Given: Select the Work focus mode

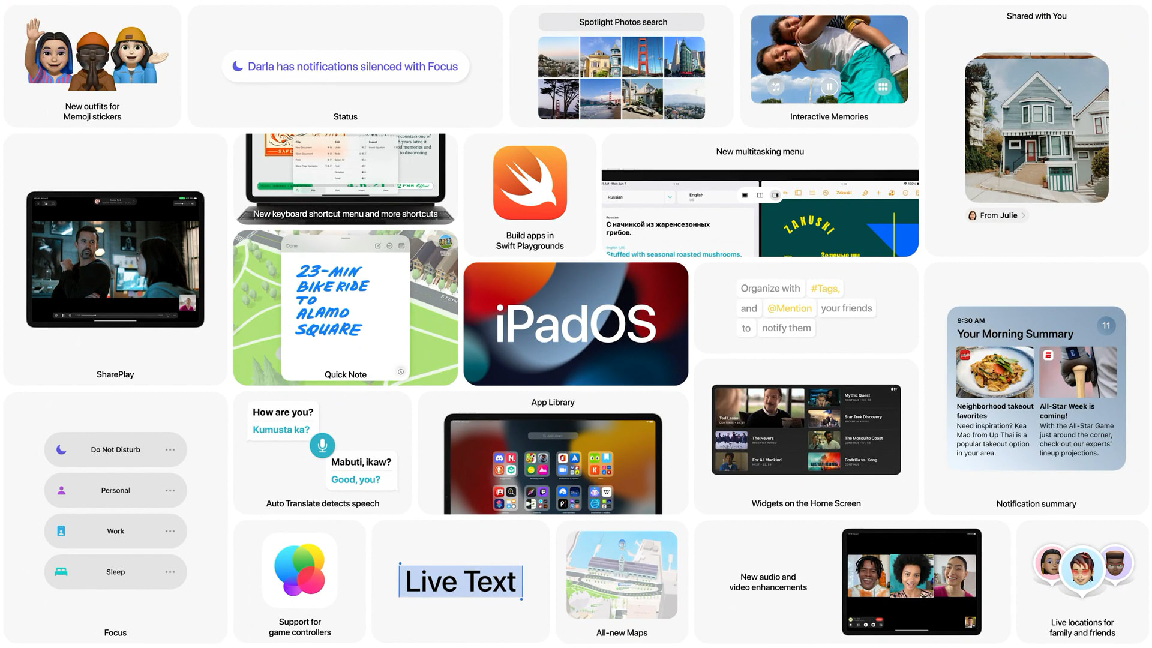Looking at the screenshot, I should pyautogui.click(x=116, y=531).
